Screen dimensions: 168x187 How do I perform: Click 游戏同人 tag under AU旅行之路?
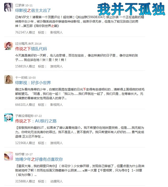[x=56, y=143]
